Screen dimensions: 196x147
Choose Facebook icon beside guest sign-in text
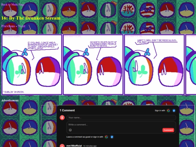point(112,137)
